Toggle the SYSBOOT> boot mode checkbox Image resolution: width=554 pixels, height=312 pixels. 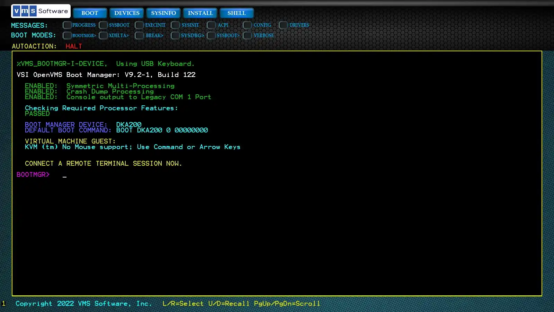pyautogui.click(x=211, y=35)
